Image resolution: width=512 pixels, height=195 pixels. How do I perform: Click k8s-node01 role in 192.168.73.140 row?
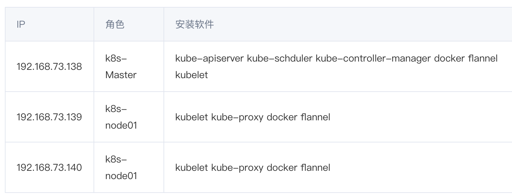121,167
